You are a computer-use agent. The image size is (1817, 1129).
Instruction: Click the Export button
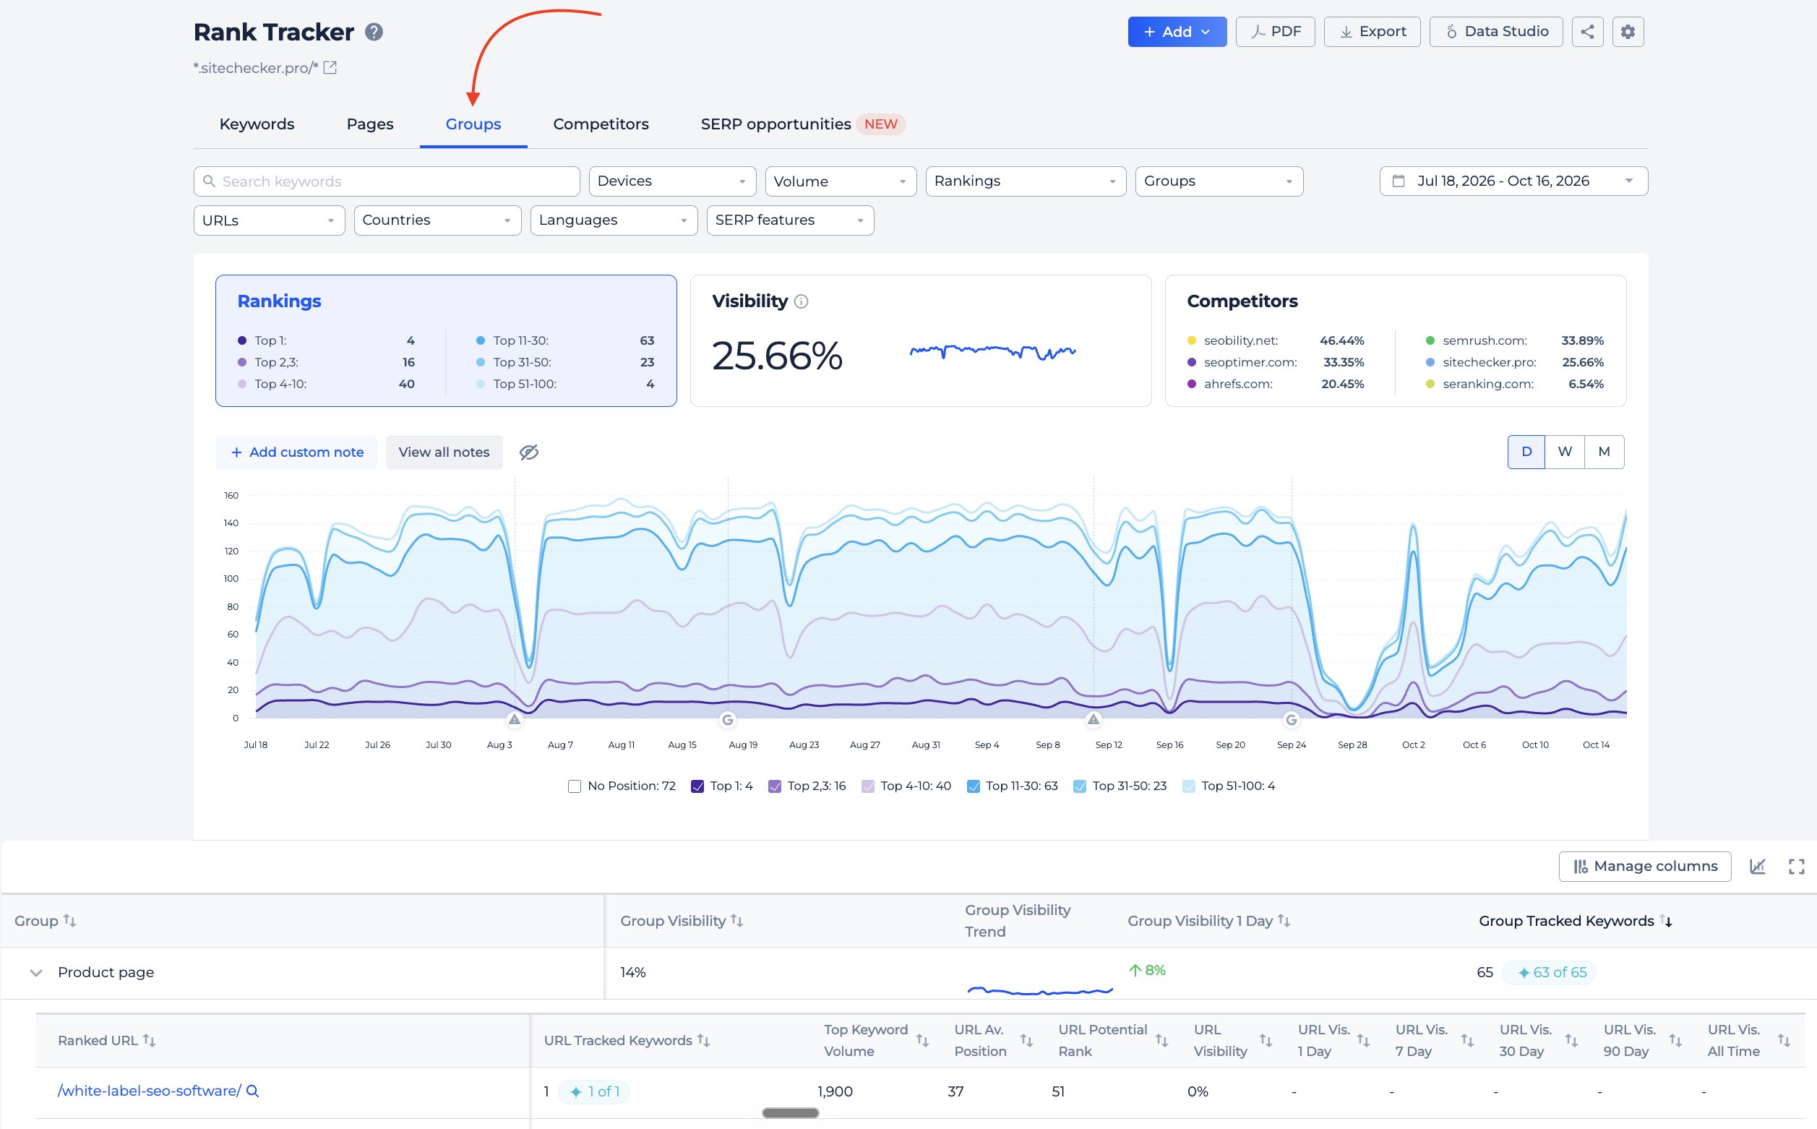click(x=1372, y=32)
